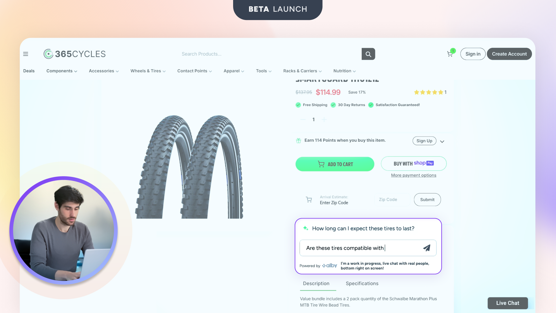The width and height of the screenshot is (556, 313).
Task: Click Sign in button
Action: 473,54
